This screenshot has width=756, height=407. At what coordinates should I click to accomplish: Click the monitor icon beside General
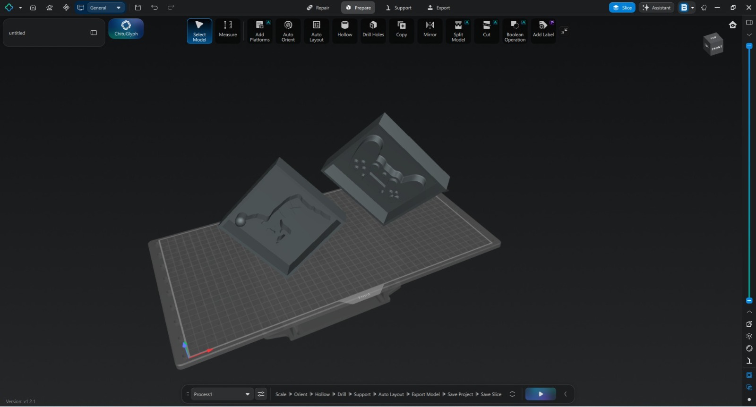click(81, 8)
